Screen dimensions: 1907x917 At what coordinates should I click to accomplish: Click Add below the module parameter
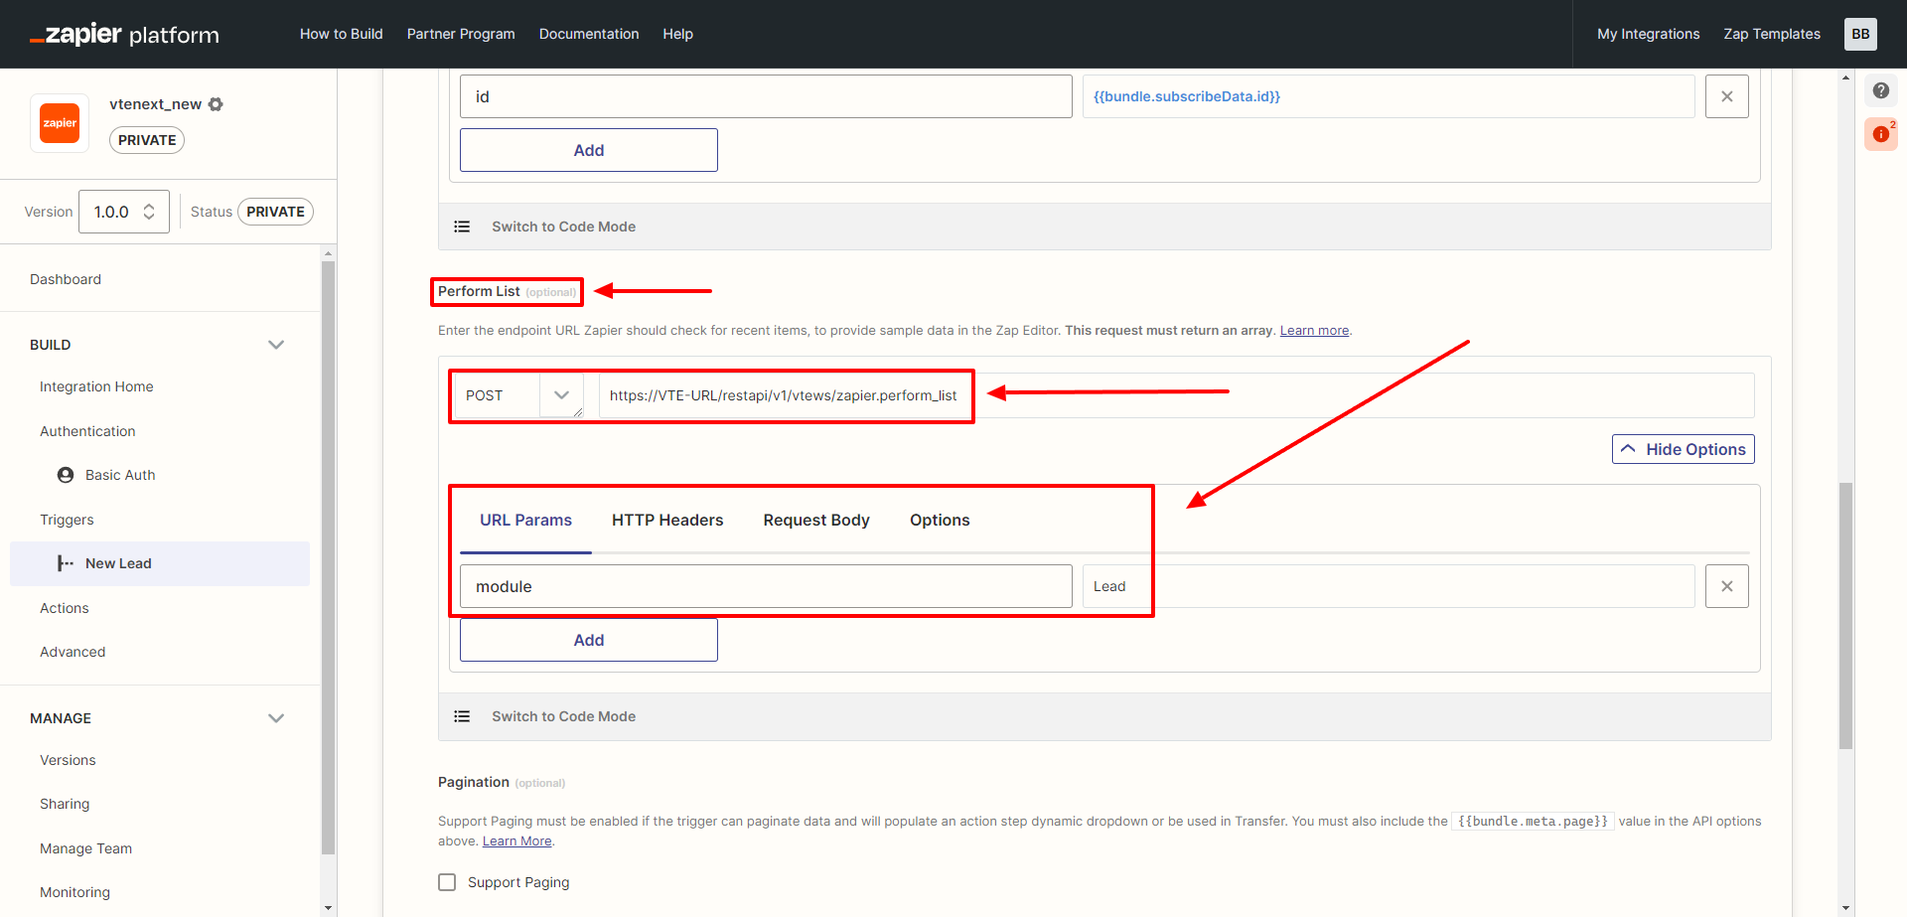[589, 640]
